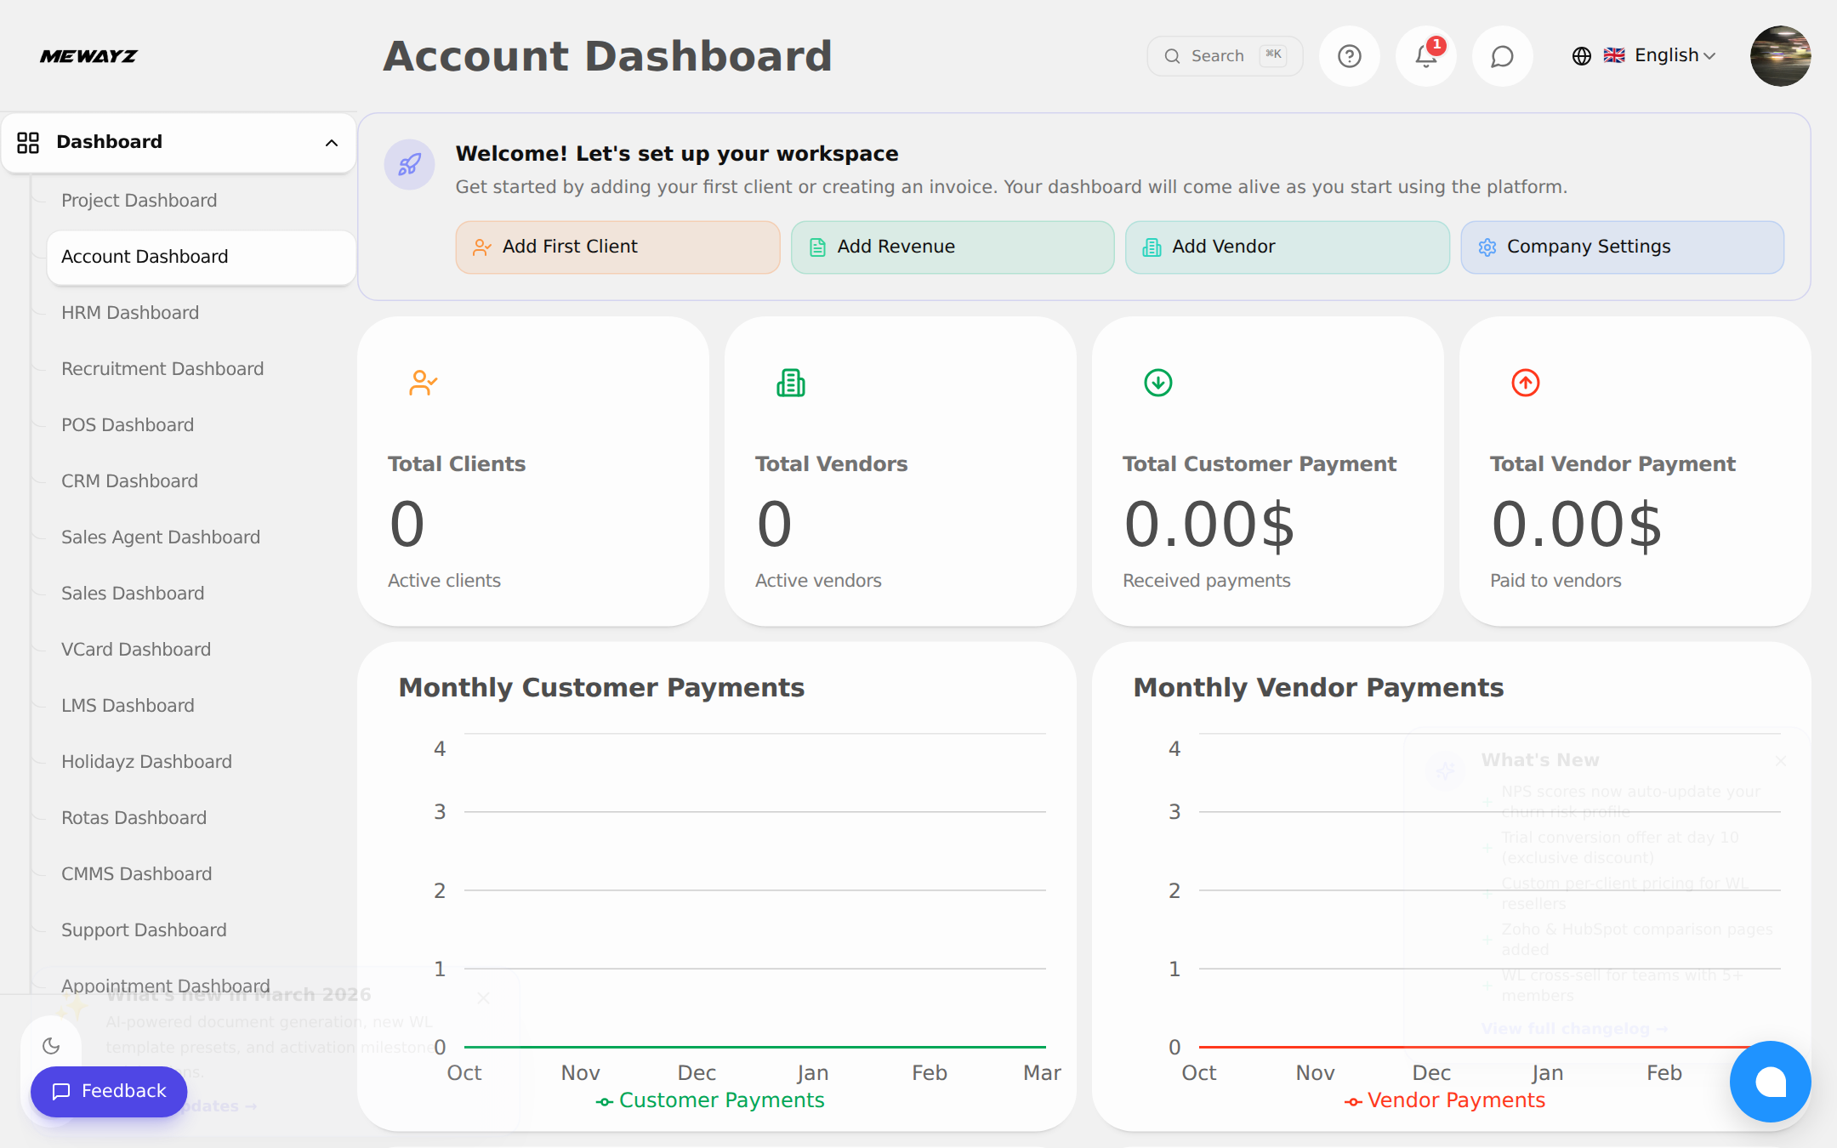Open notifications bell icon
The image size is (1837, 1148).
tap(1426, 56)
